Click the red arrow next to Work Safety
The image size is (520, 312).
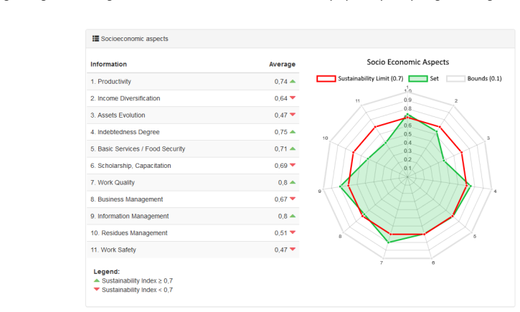coord(293,250)
